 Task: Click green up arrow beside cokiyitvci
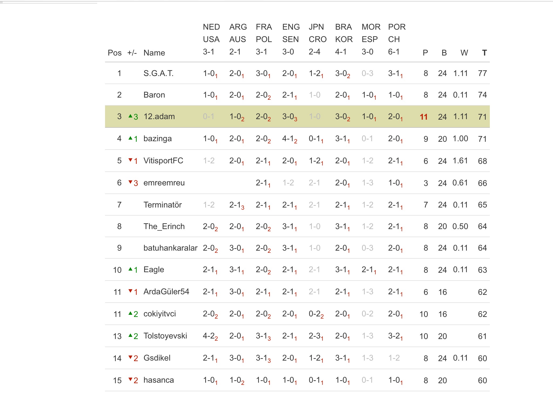tap(130, 313)
